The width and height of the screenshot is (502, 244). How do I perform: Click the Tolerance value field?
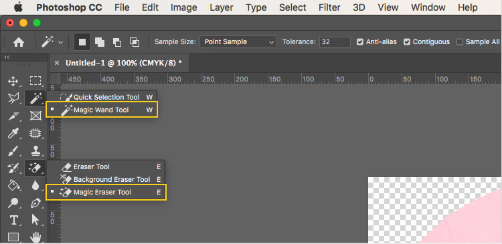[335, 42]
